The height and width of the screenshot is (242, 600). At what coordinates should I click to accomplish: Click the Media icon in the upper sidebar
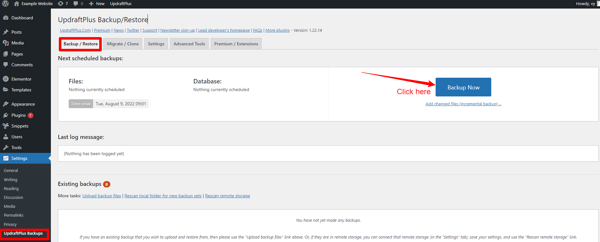6,43
